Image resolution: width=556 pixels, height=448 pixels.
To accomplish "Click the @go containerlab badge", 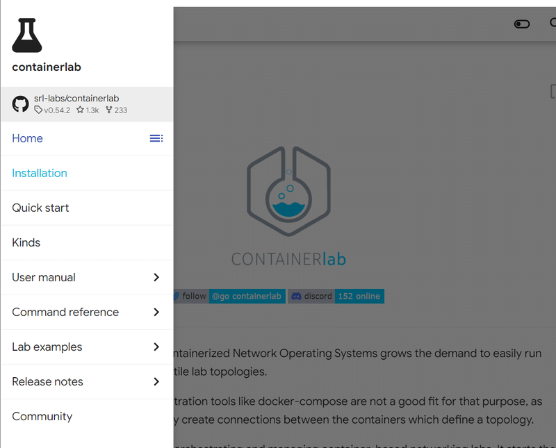I will coord(247,296).
